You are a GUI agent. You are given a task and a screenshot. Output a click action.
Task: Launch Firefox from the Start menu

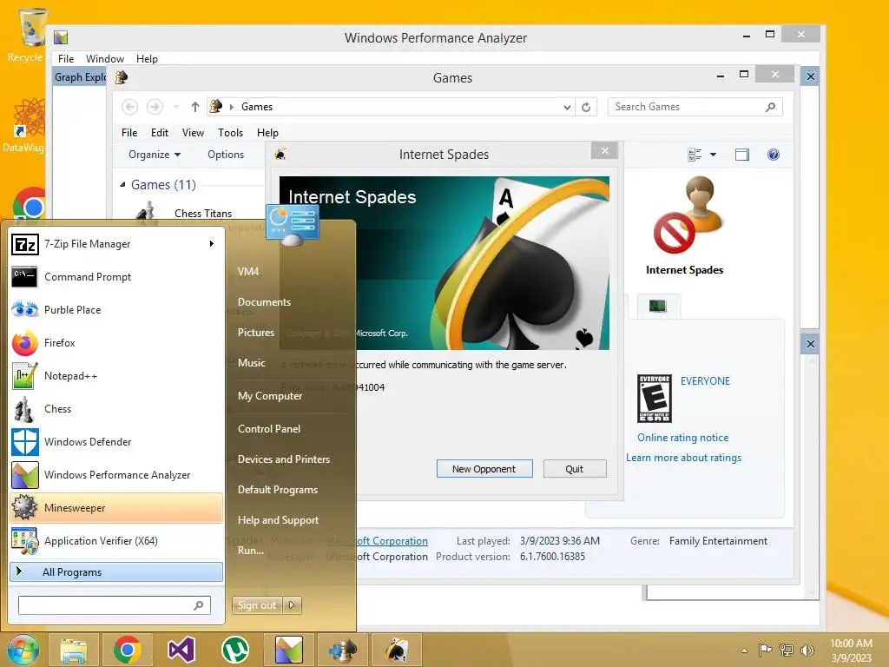tap(115, 342)
